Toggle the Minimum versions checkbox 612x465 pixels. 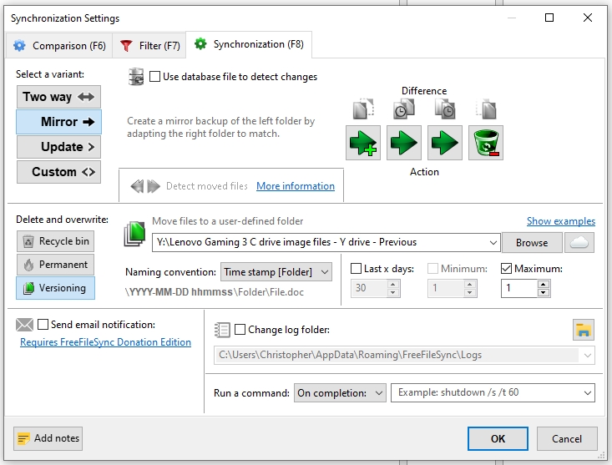(x=432, y=268)
